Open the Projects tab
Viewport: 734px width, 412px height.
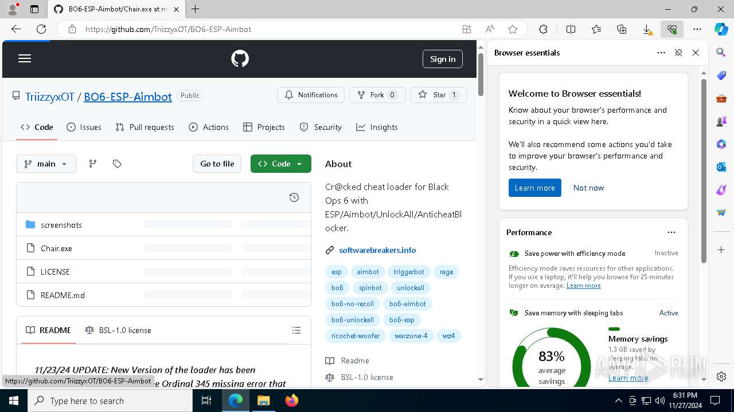coord(264,127)
